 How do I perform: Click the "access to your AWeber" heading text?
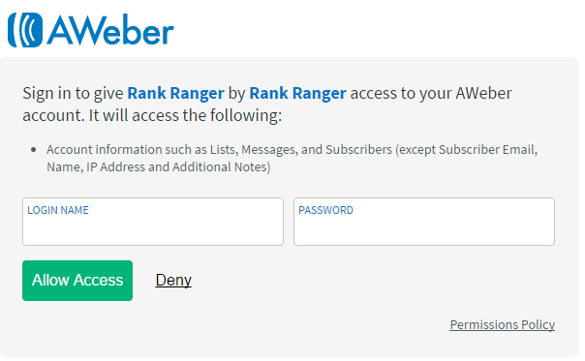click(431, 93)
